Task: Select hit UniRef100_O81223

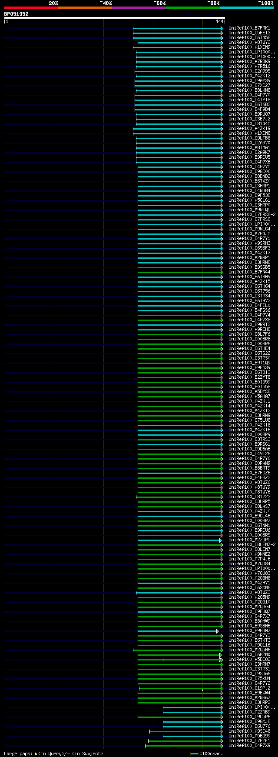Action: coord(249,497)
